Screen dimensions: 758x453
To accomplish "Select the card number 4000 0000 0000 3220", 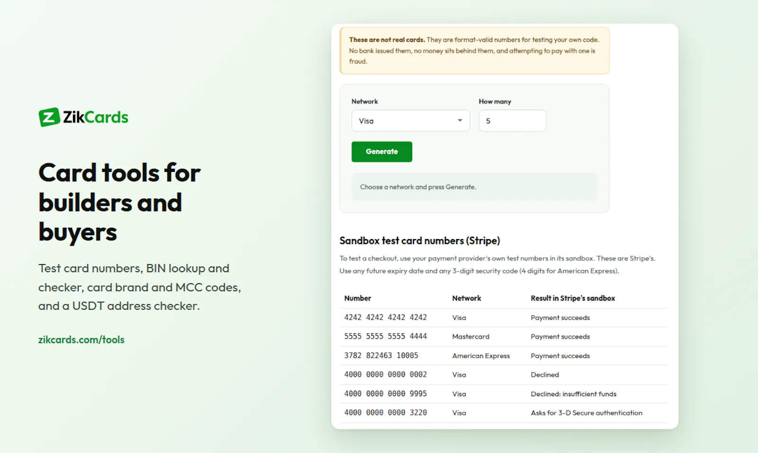I will click(386, 412).
